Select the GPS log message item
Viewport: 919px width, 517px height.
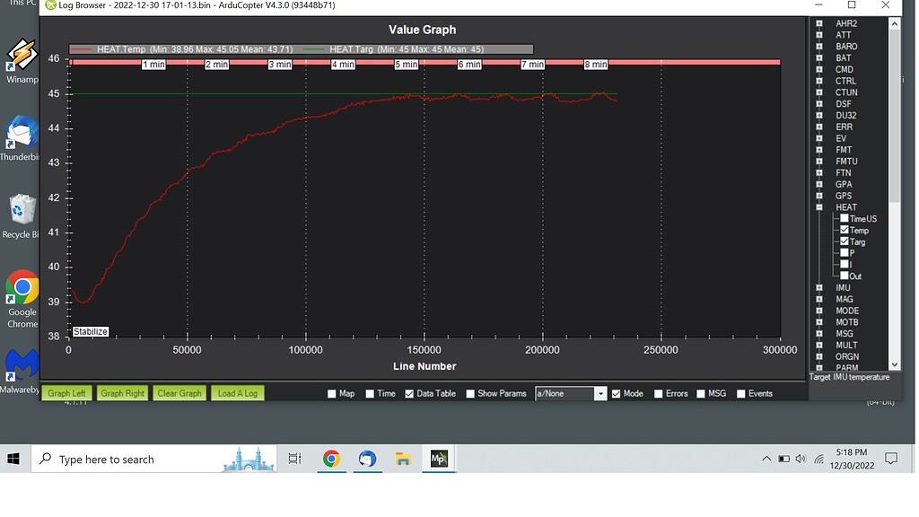(x=843, y=196)
